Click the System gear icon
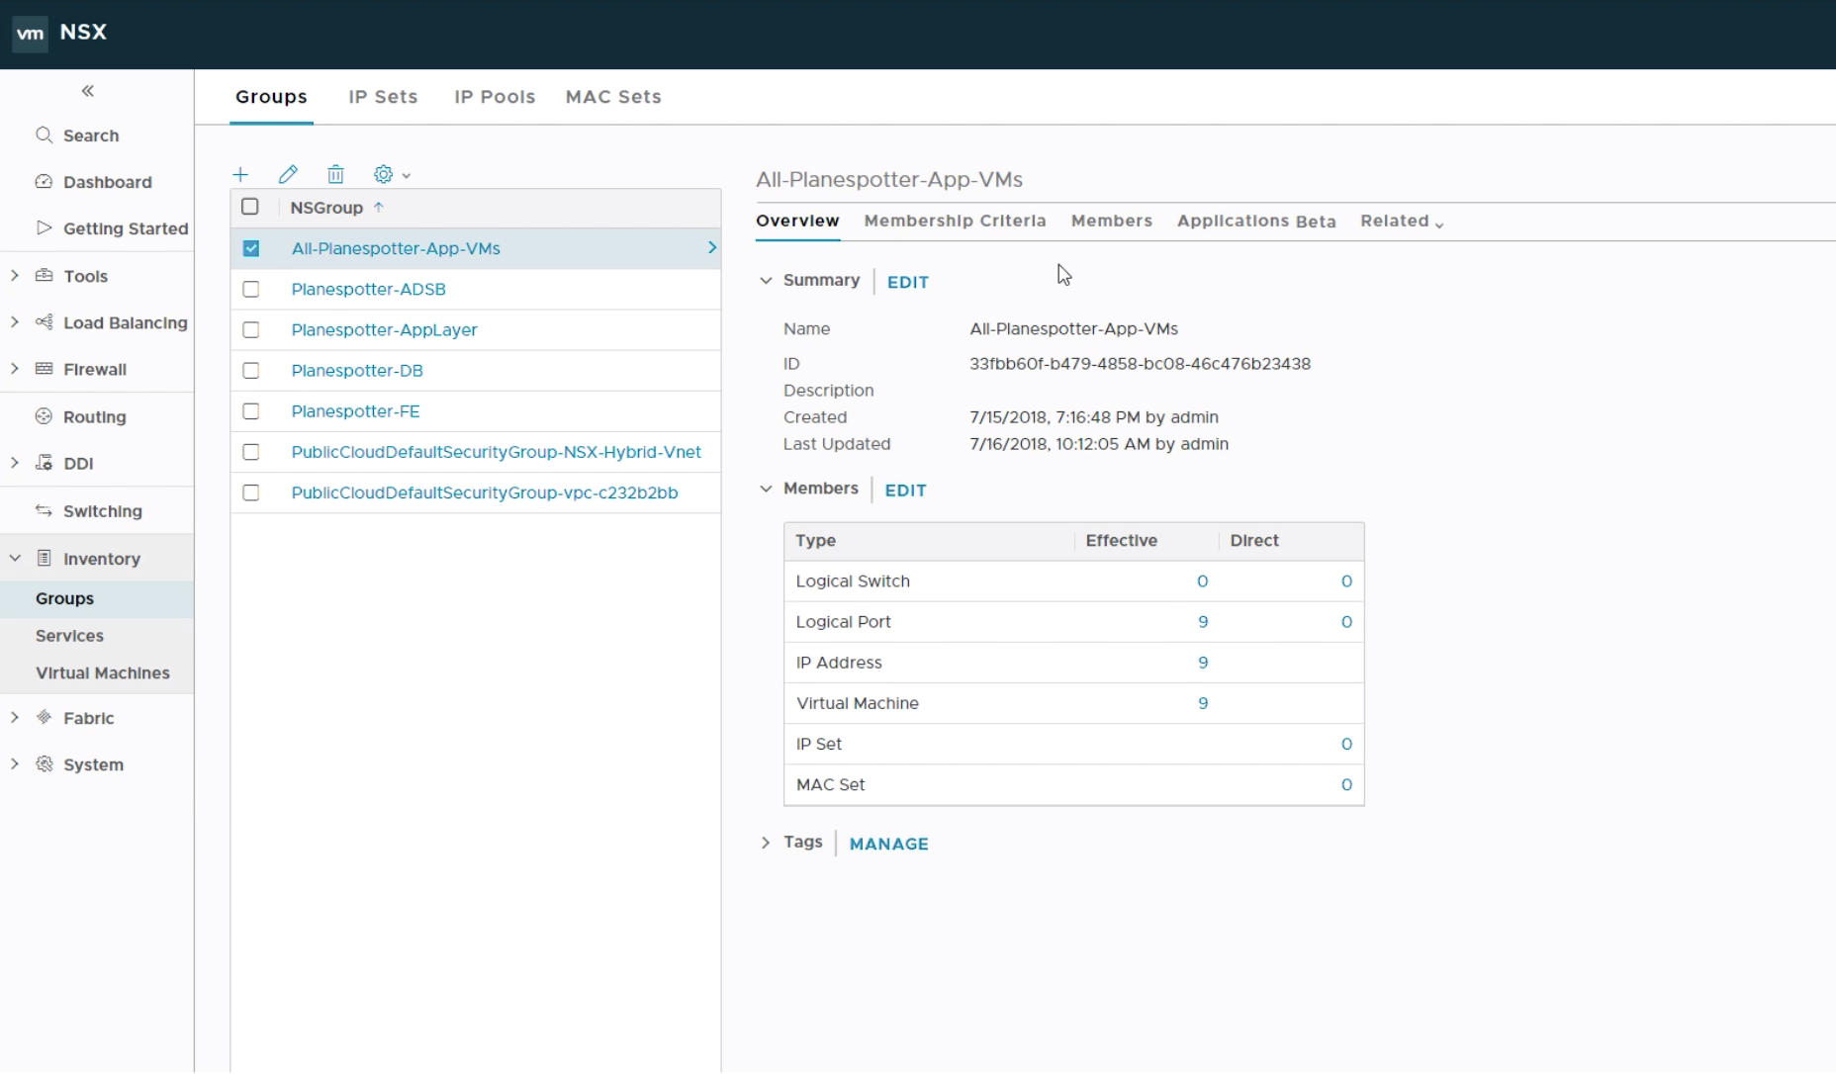Viewport: 1836px width, 1074px height. (44, 763)
